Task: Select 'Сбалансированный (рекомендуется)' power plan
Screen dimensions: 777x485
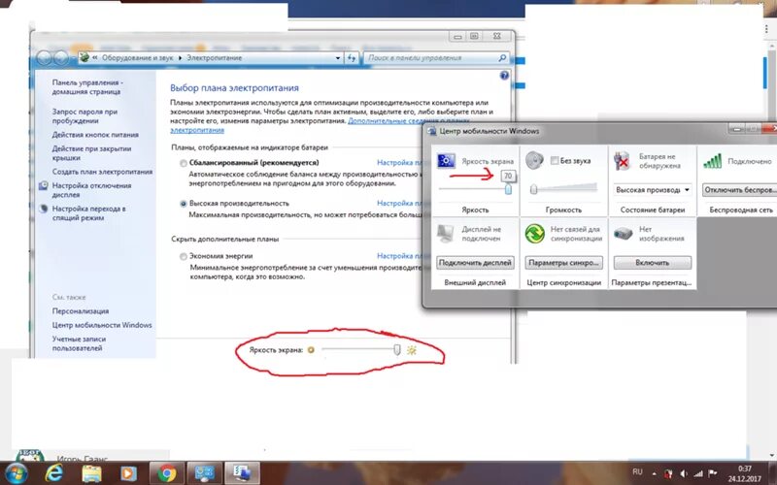Action: point(184,163)
